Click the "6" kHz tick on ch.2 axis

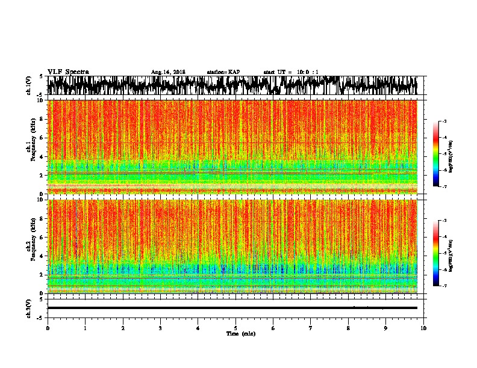click(43, 237)
